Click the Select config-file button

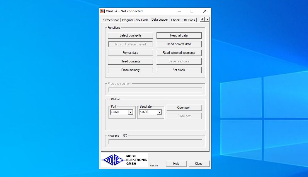(x=130, y=35)
